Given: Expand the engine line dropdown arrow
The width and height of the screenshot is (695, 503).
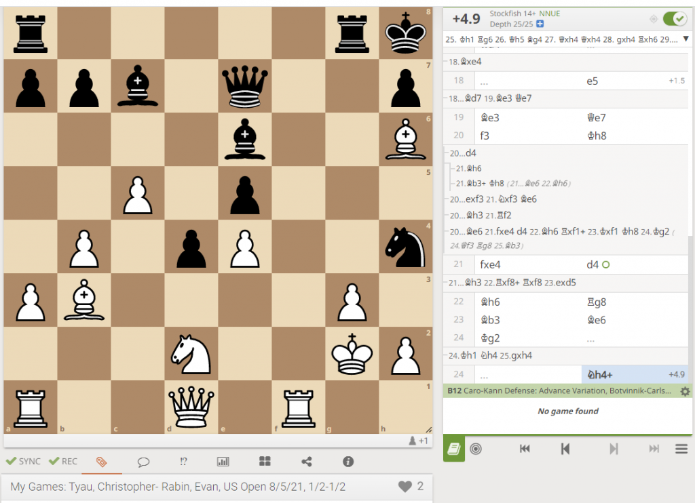Looking at the screenshot, I should (x=686, y=39).
